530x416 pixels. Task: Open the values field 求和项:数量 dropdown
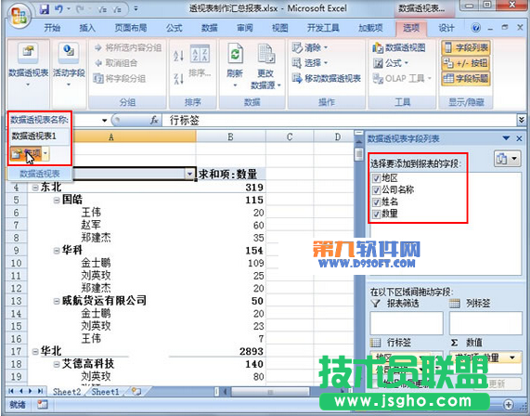pos(512,357)
